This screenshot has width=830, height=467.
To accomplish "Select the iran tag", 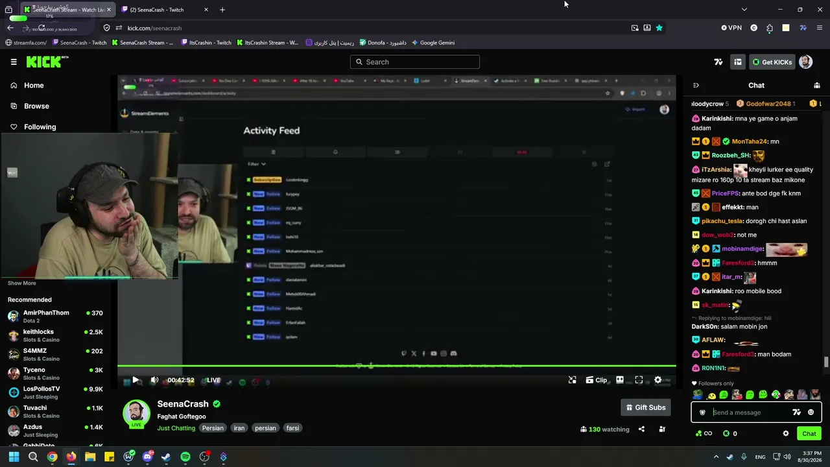I will coord(239,428).
